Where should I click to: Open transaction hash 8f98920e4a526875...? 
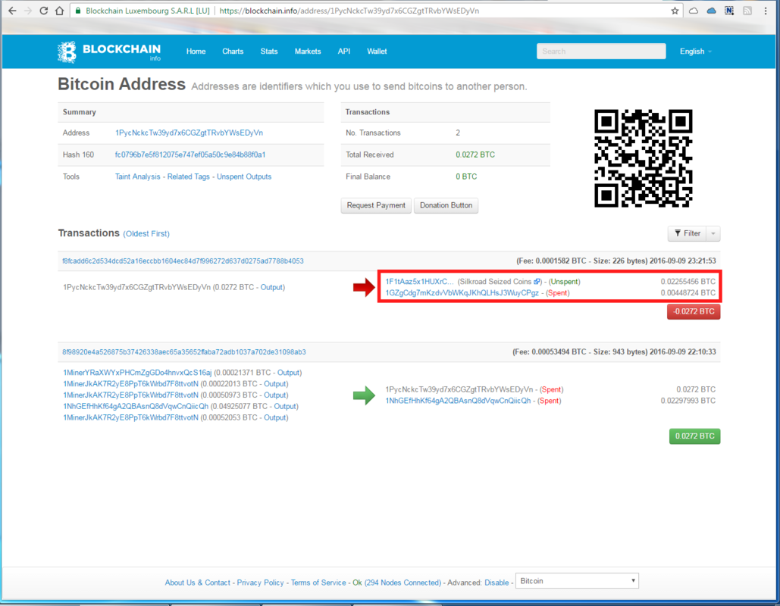184,352
